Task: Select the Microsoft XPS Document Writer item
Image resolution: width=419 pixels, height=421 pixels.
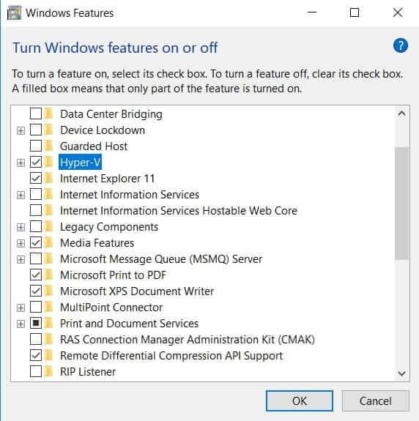Action: click(137, 291)
